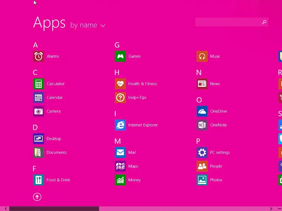Click the Health & Fitness label
This screenshot has width=282, height=211.
coord(143,84)
